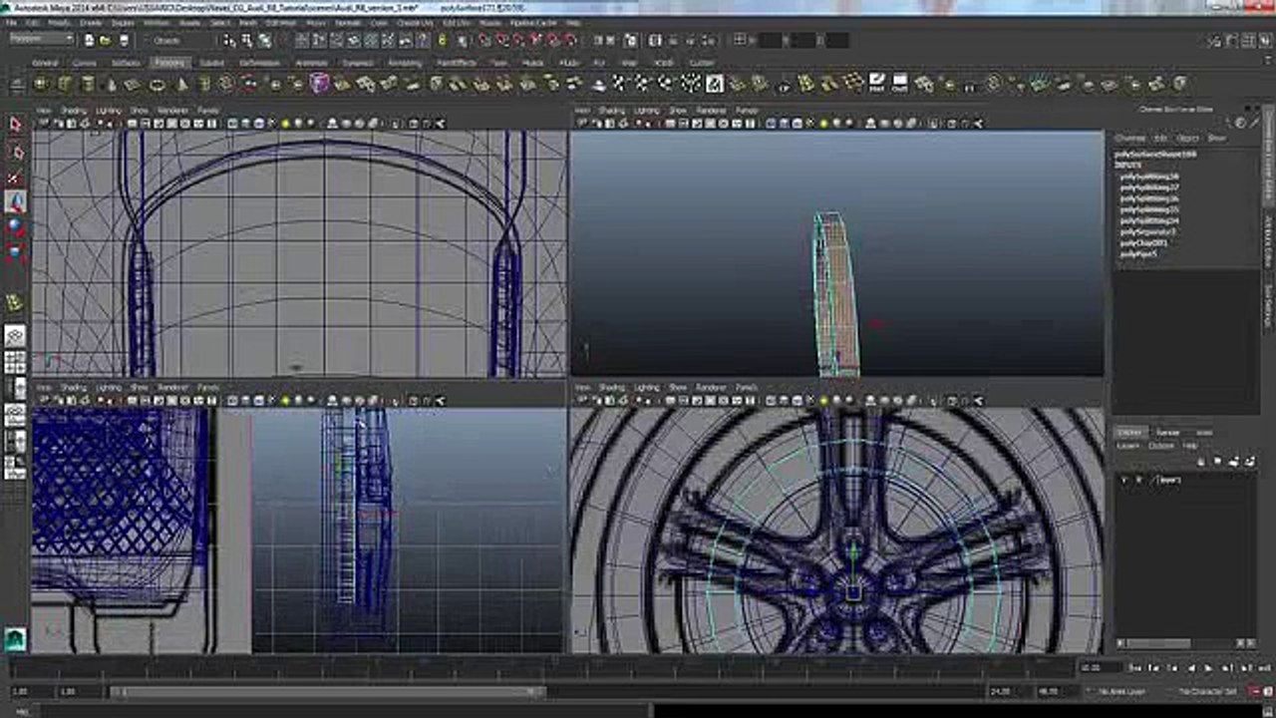
Task: Click the checkerboard UV shelf icon
Action: point(714,84)
